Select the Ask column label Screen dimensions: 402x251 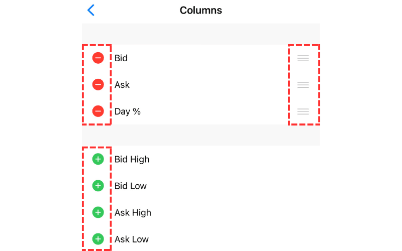point(122,85)
